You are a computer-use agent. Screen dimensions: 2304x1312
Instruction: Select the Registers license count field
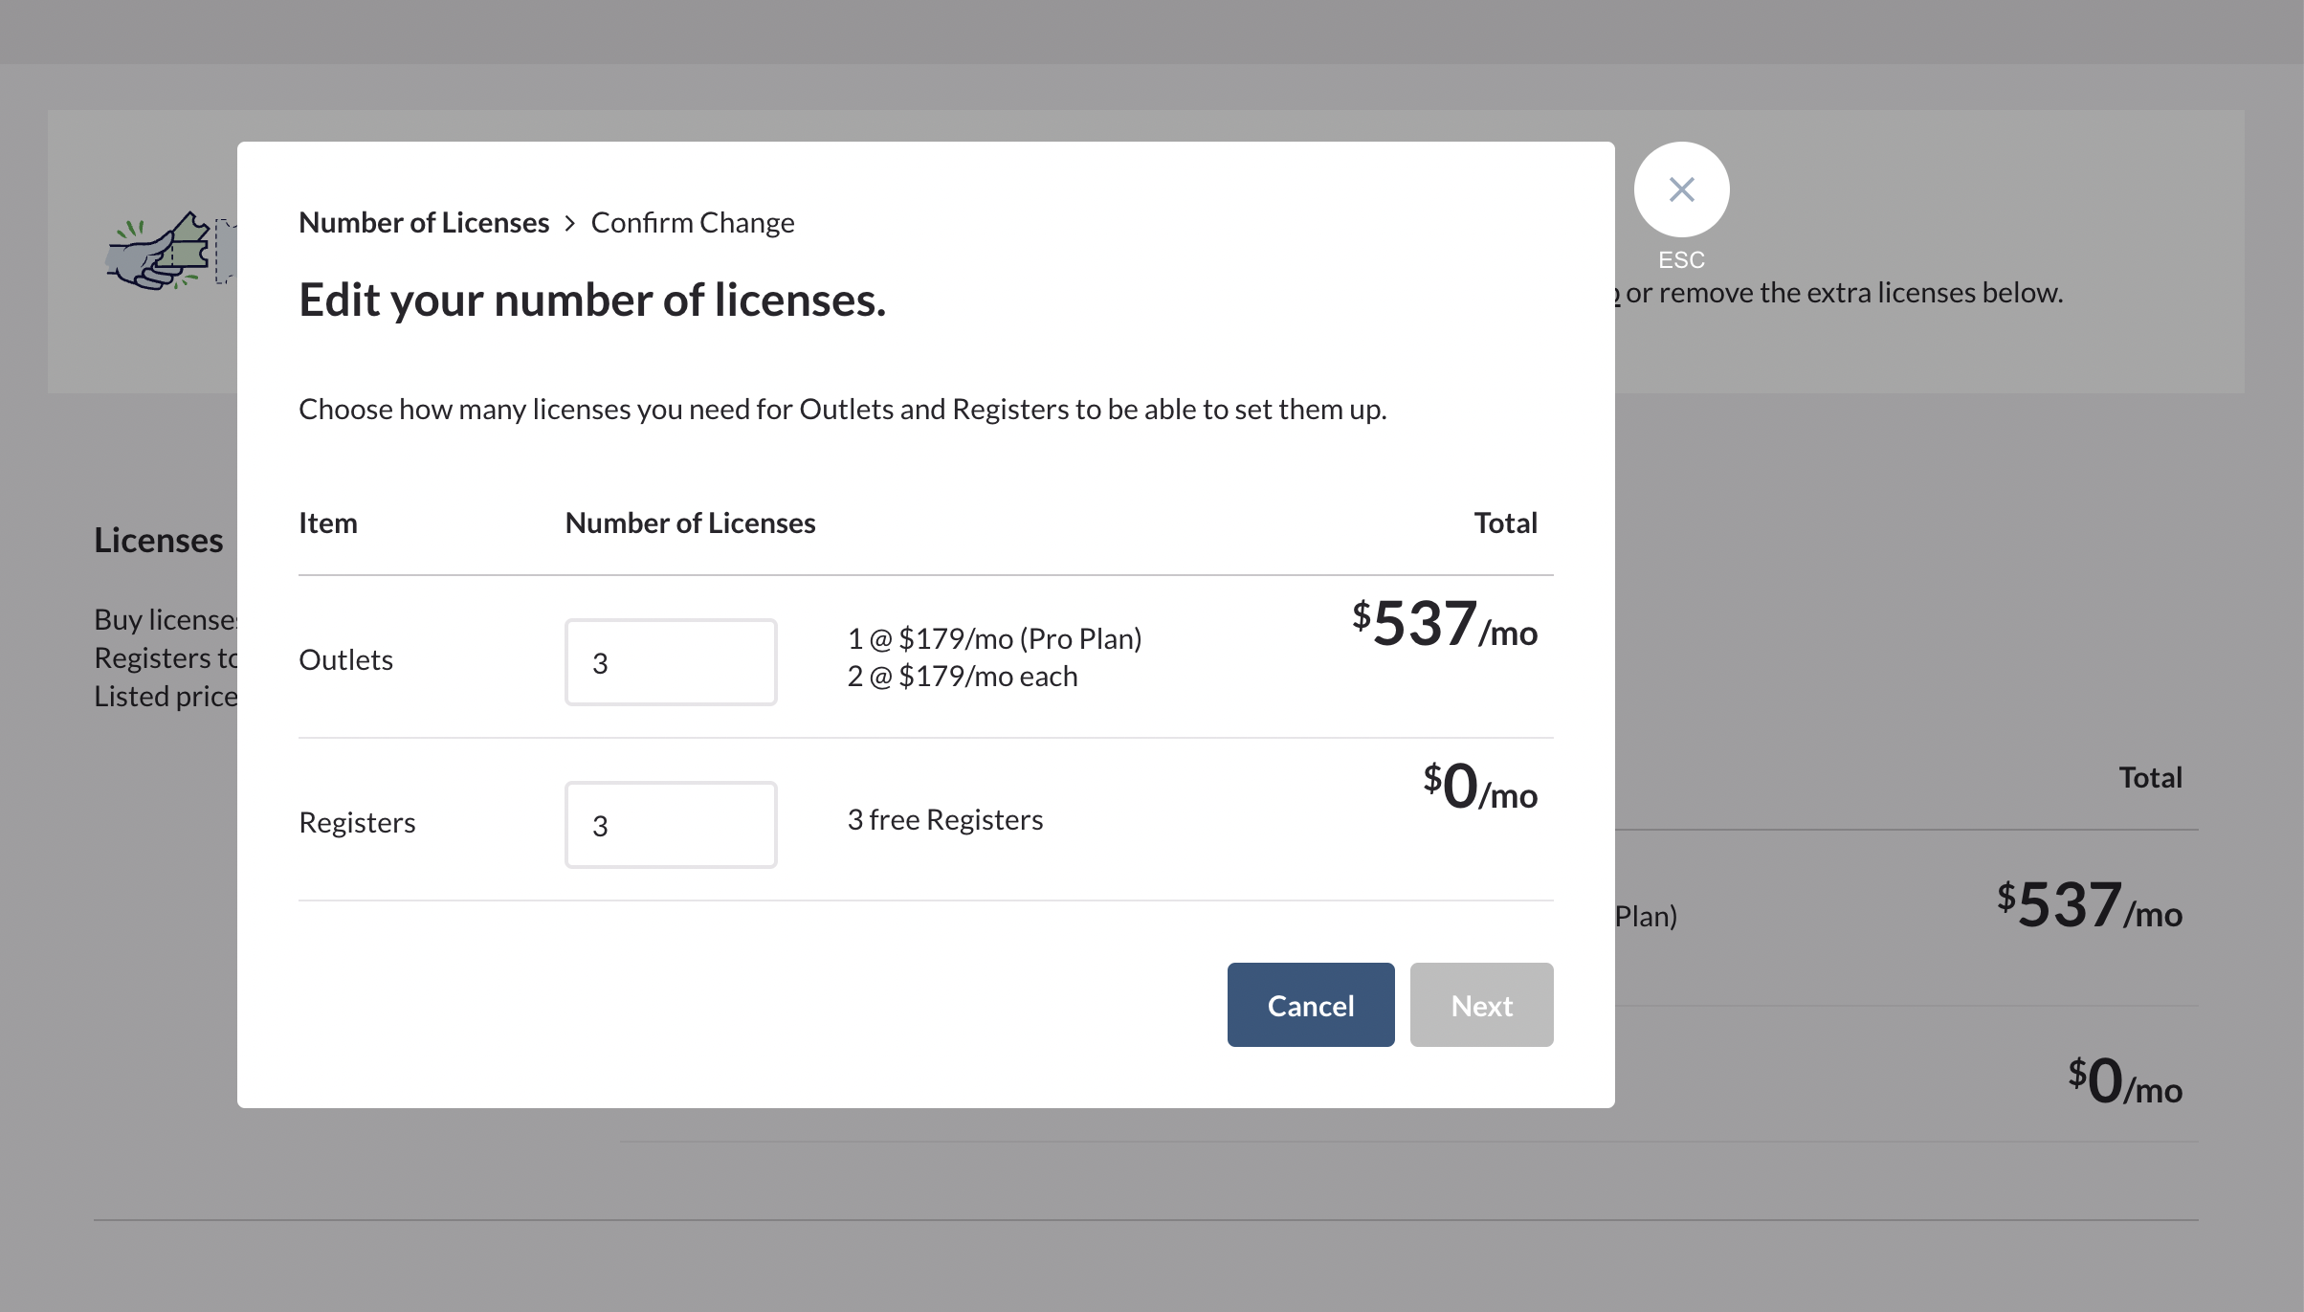(x=670, y=824)
